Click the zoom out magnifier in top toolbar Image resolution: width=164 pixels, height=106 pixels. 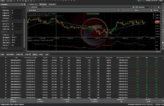(20, 1)
